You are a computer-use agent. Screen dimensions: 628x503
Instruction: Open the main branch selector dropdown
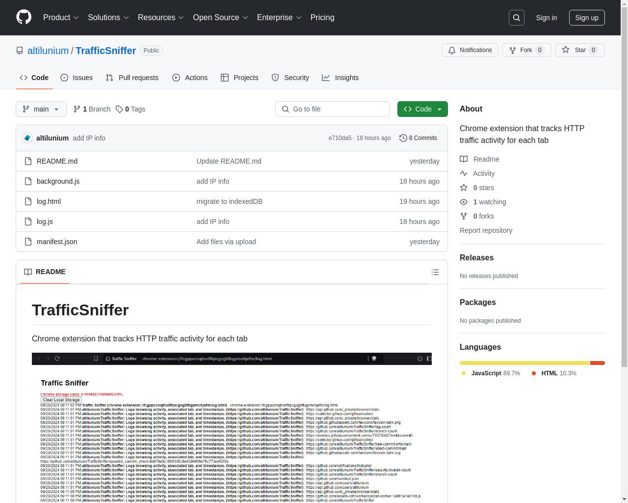[x=41, y=109]
